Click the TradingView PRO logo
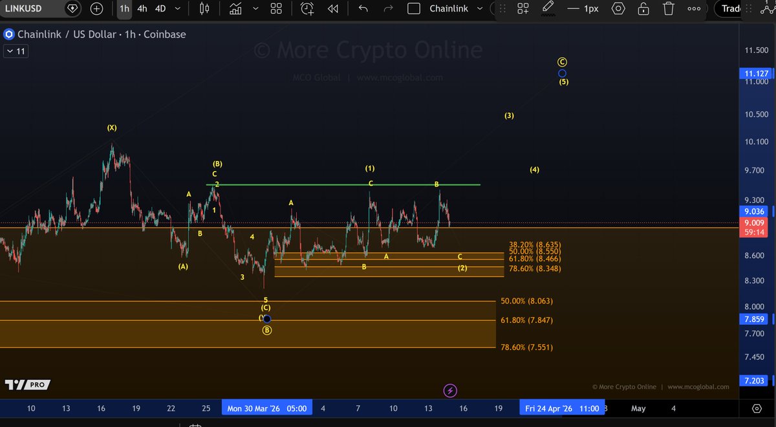The image size is (776, 427). [x=27, y=384]
